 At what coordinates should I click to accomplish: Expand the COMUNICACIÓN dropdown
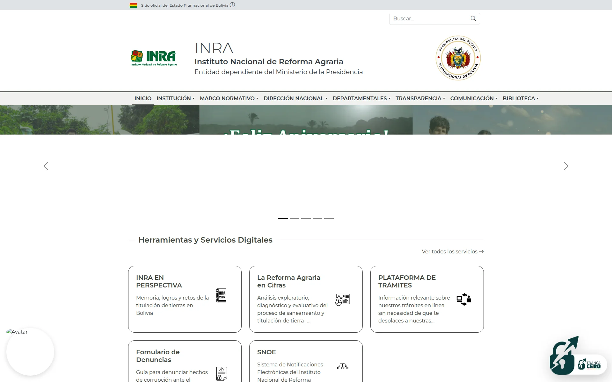click(x=474, y=98)
